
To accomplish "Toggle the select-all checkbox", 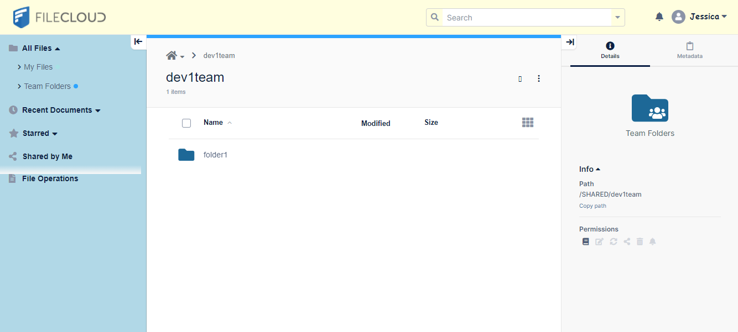I will click(186, 123).
